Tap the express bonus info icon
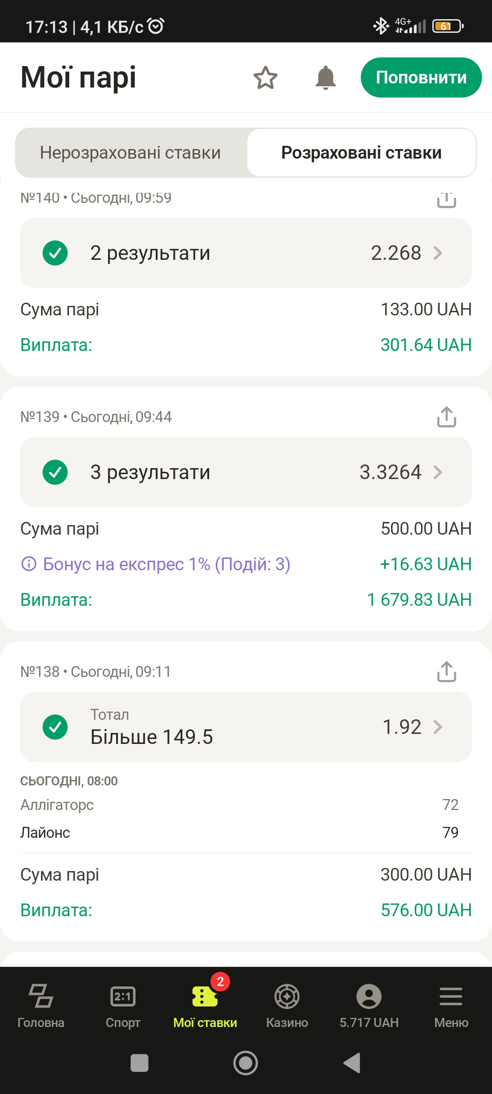Screen dimensions: 492x1094 pyautogui.click(x=29, y=564)
